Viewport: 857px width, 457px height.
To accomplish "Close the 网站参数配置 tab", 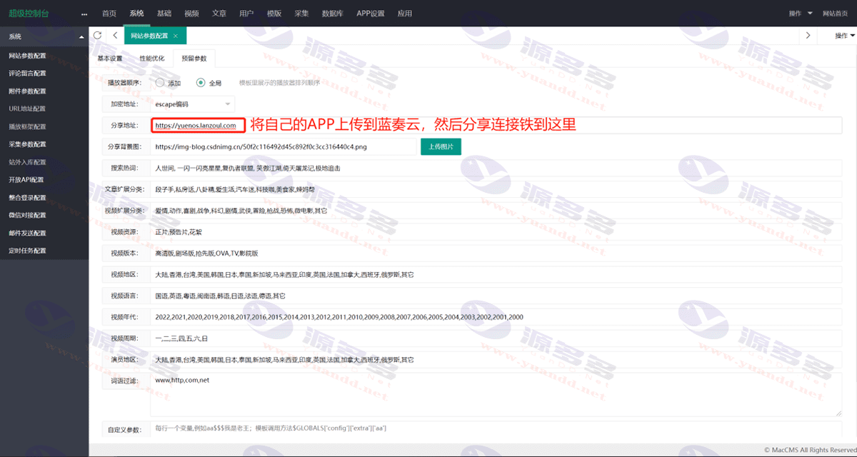I will (176, 35).
